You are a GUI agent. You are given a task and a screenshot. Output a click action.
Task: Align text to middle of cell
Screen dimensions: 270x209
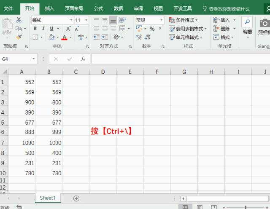(105, 20)
